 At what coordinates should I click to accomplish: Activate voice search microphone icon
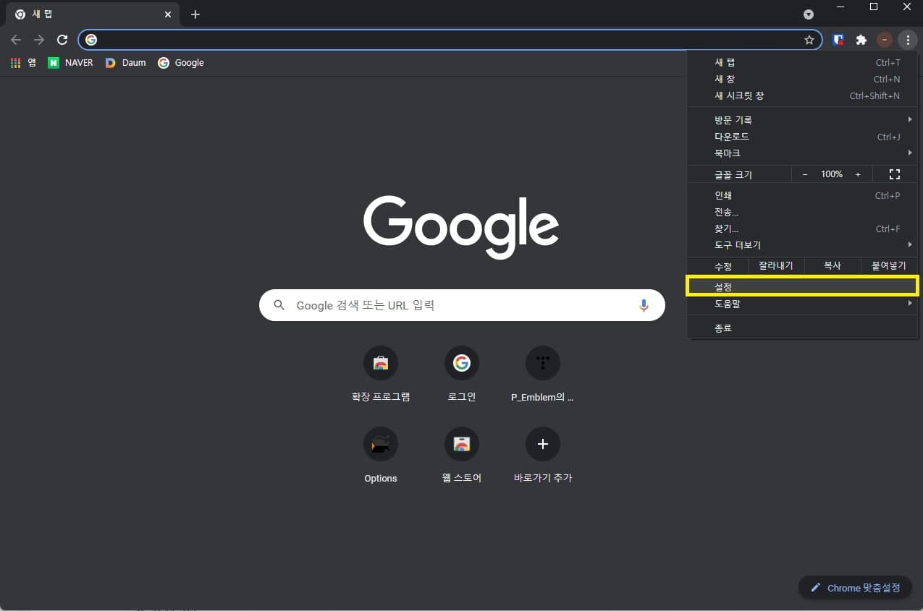644,305
